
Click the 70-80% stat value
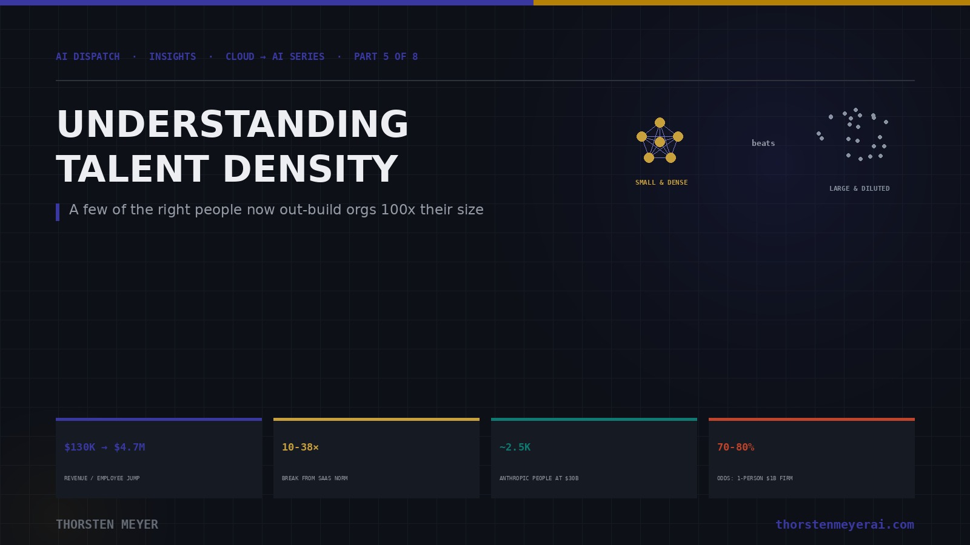coord(736,447)
